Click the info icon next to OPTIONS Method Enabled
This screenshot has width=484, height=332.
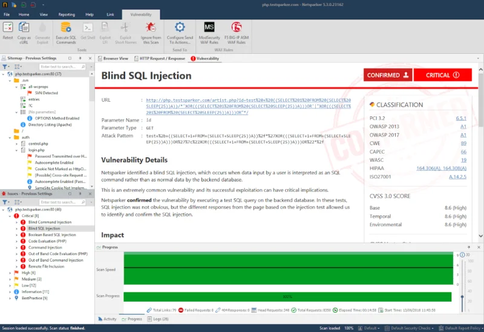[30, 118]
